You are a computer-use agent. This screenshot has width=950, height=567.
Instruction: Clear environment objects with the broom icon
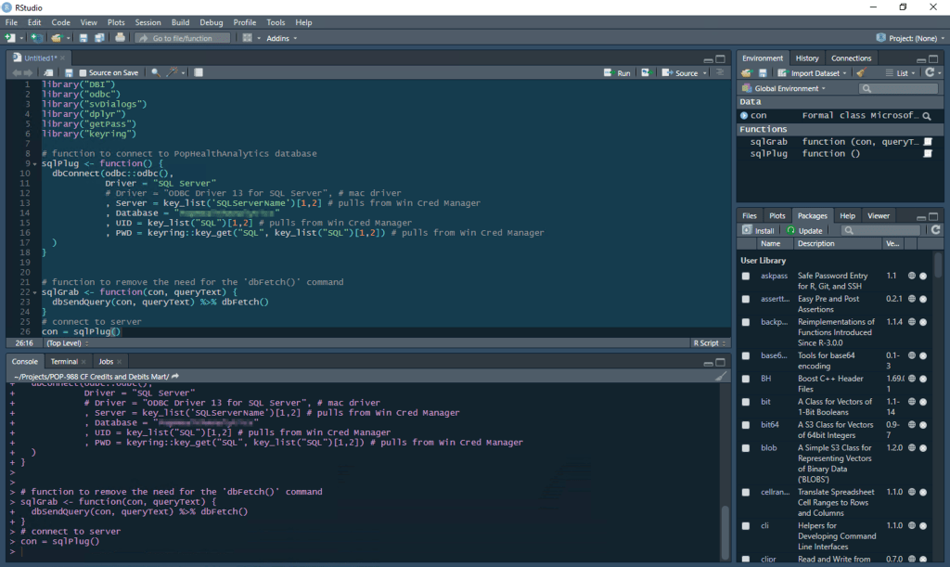861,72
